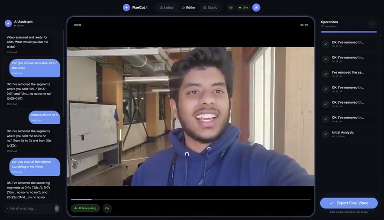Go to the Studio tab
The width and height of the screenshot is (384, 220).
point(210,8)
